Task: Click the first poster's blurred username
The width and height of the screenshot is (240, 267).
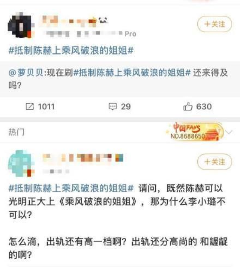Action: pos(69,21)
